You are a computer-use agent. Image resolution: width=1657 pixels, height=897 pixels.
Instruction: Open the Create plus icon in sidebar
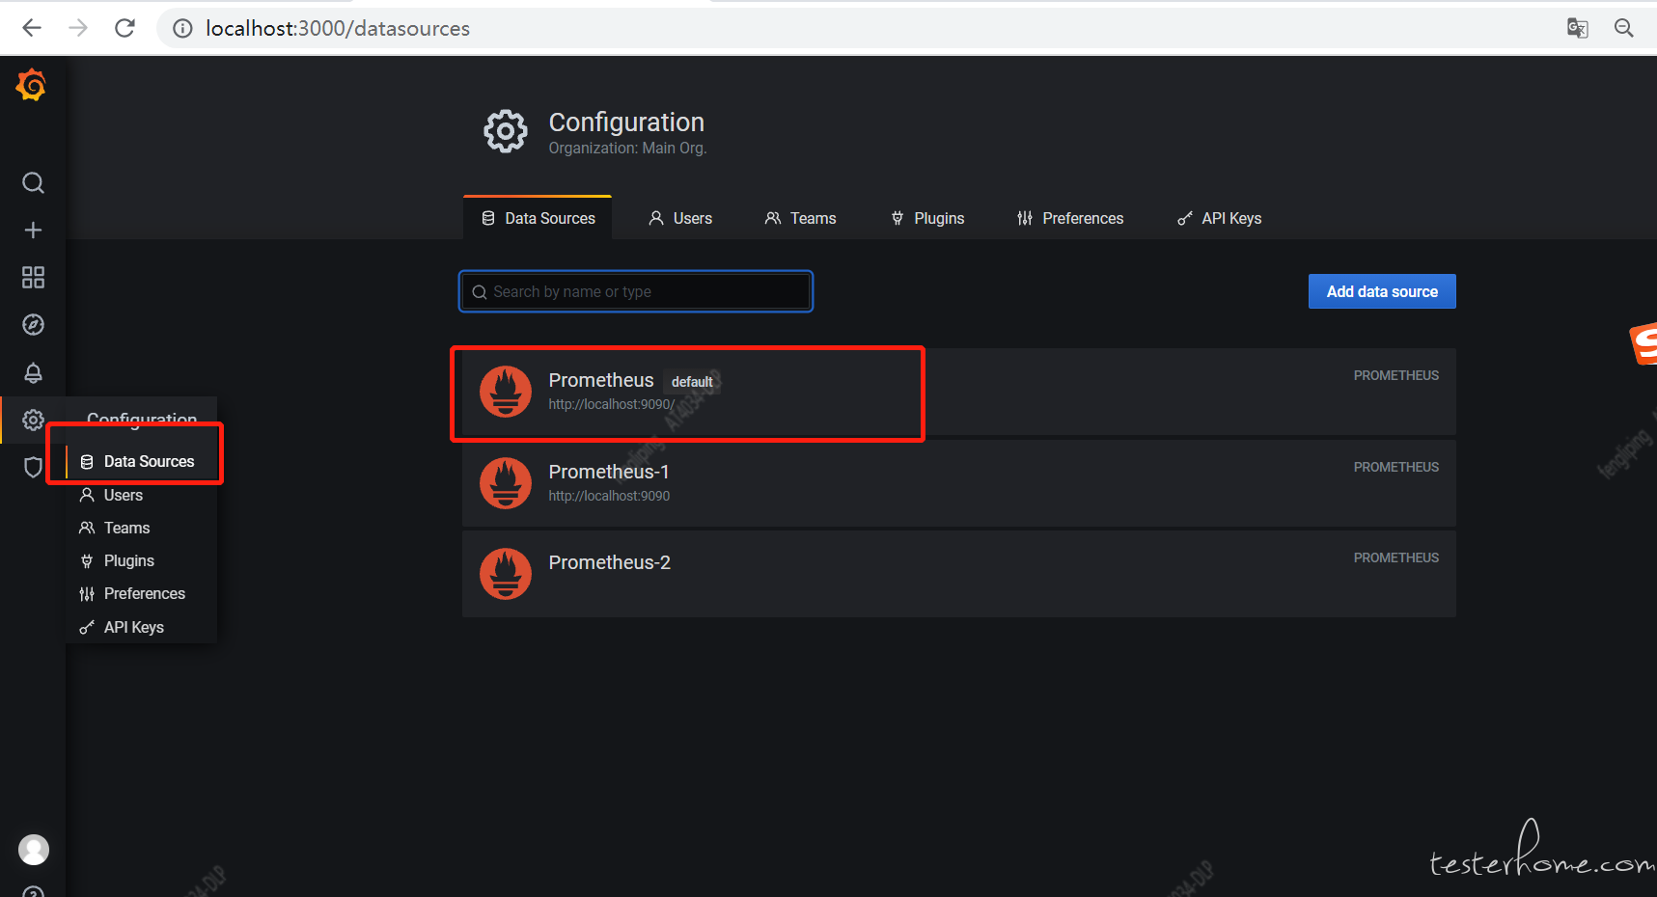tap(33, 230)
